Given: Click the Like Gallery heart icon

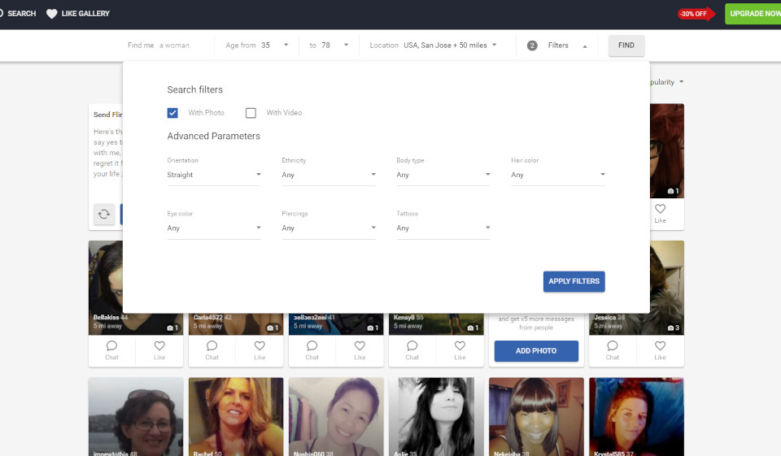Looking at the screenshot, I should pos(52,14).
